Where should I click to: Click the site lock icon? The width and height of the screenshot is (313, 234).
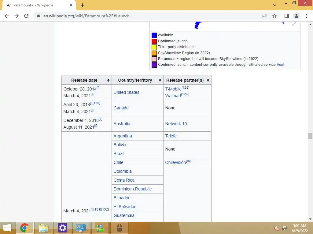click(39, 16)
